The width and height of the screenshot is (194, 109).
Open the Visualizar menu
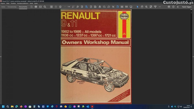click(x=13, y=3)
